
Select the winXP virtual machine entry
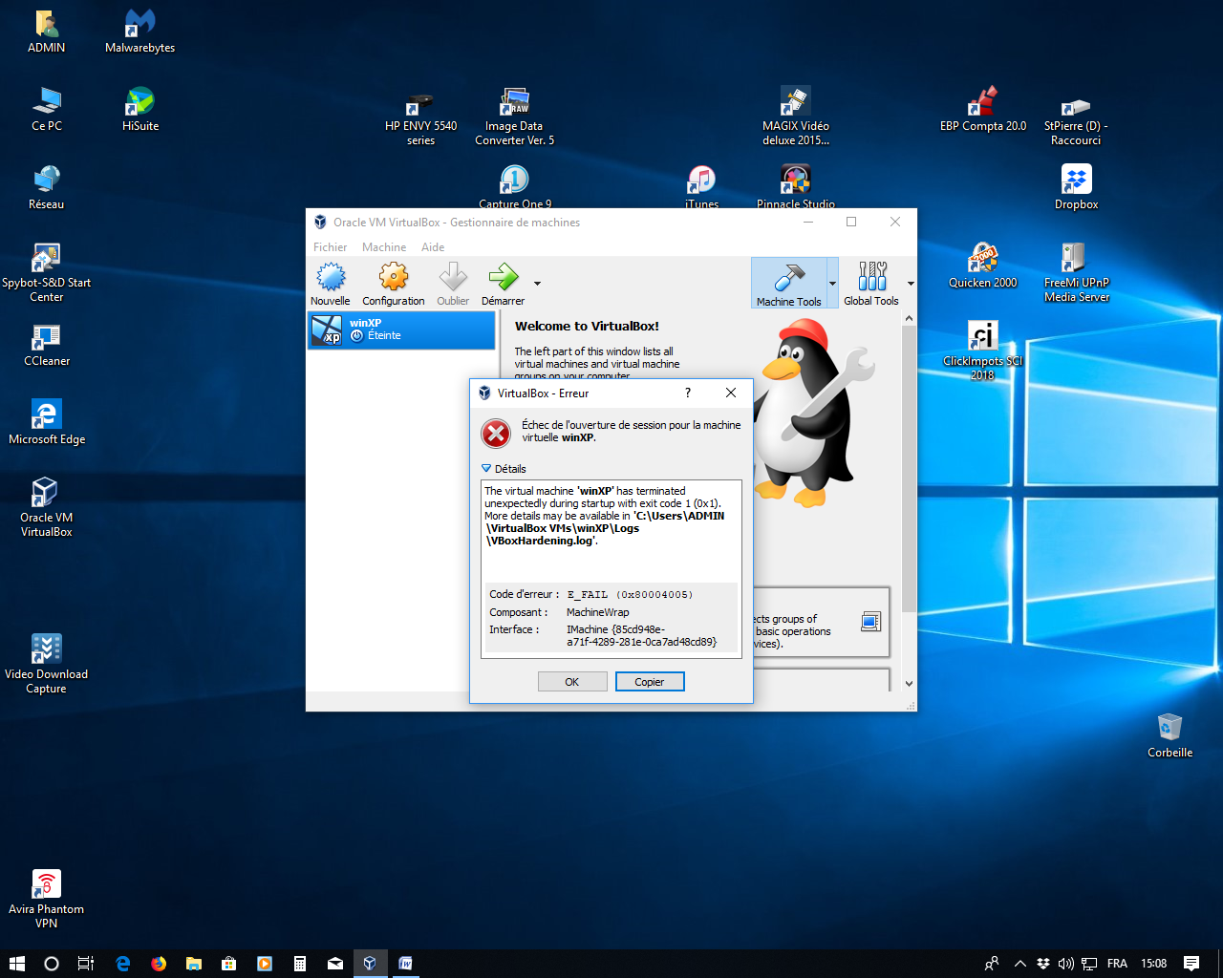401,330
